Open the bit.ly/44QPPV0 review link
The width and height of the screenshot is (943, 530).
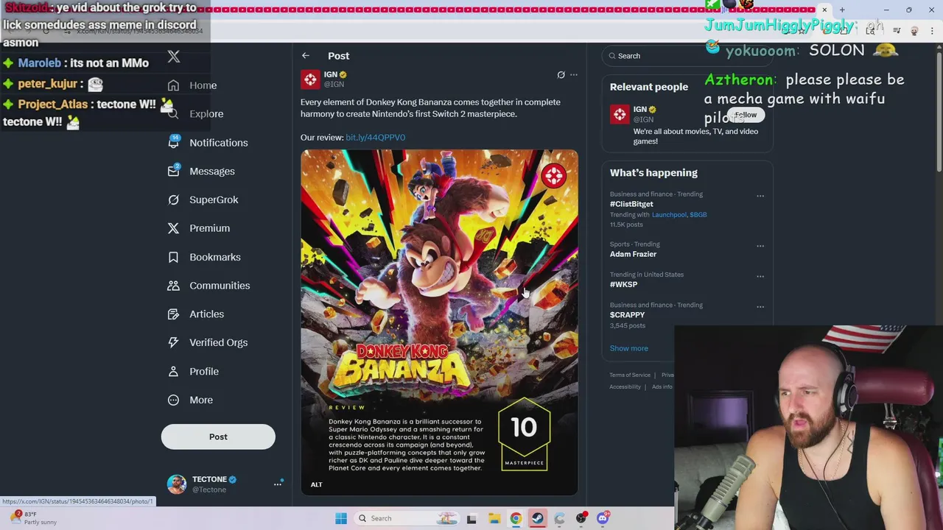(375, 138)
